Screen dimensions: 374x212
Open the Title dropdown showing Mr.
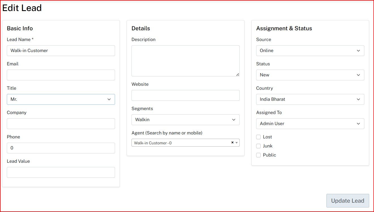[61, 99]
